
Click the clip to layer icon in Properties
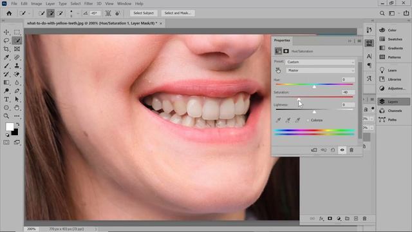click(314, 150)
